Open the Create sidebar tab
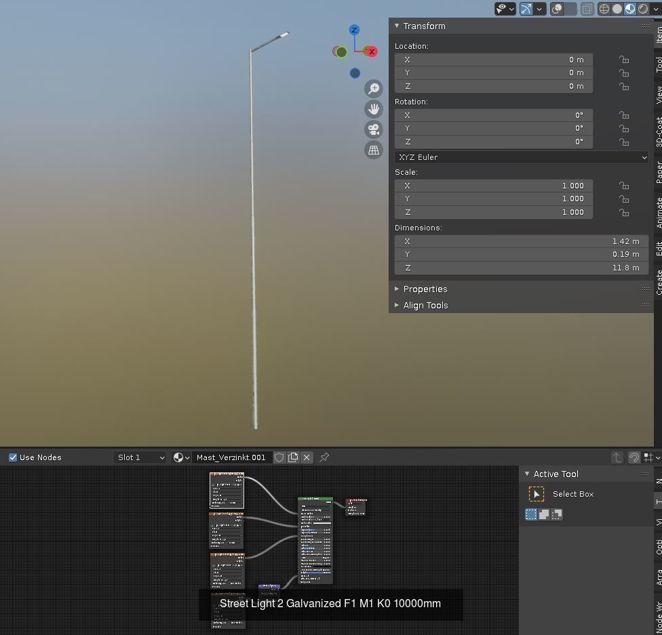Viewport: 662px width, 635px height. pos(658,283)
